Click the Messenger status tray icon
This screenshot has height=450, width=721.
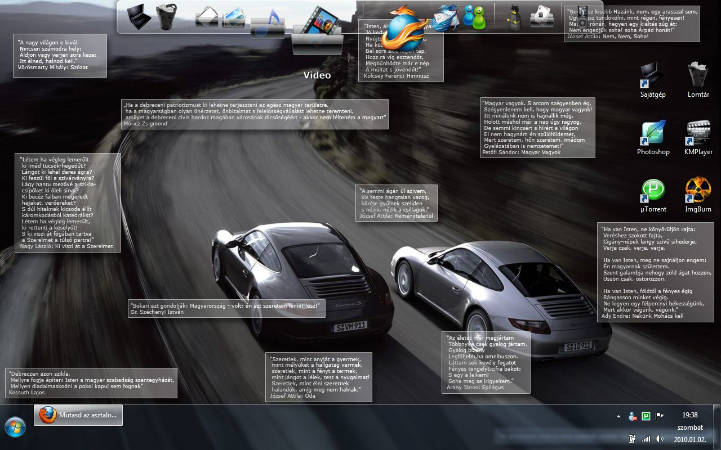click(x=633, y=416)
